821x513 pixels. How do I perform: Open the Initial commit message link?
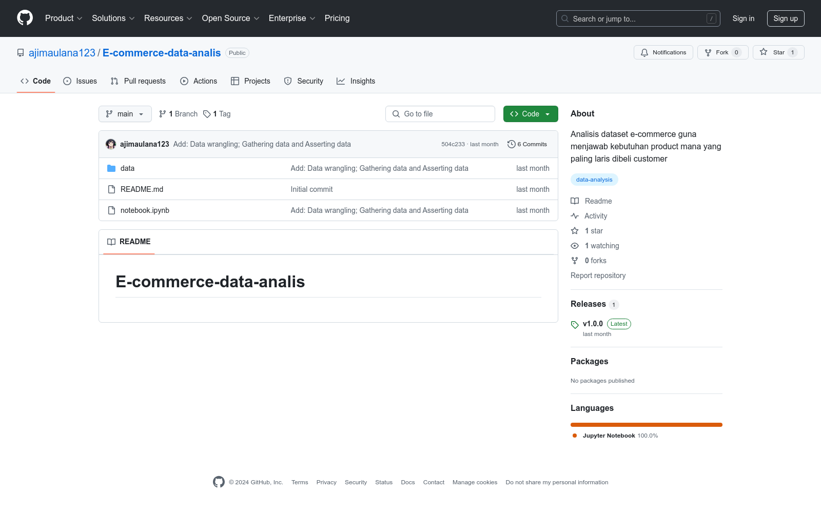click(x=311, y=189)
